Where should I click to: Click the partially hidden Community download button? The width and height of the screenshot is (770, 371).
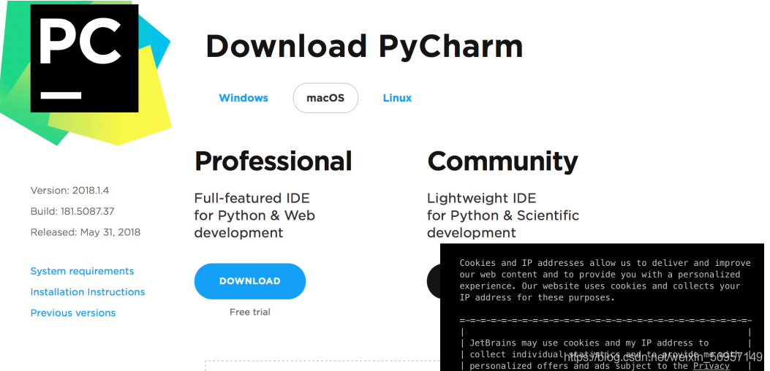point(434,281)
